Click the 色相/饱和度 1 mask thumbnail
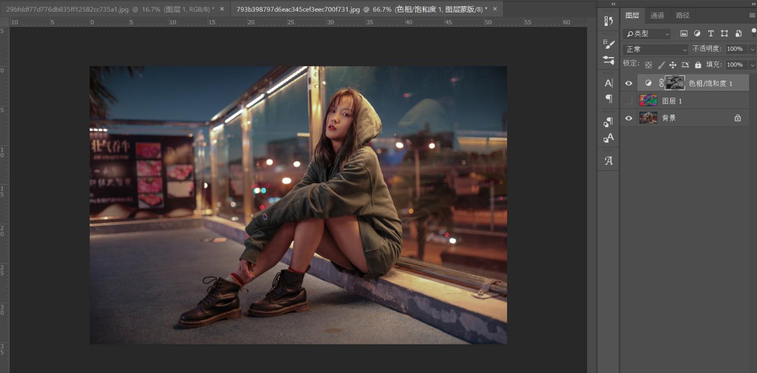 click(x=676, y=83)
